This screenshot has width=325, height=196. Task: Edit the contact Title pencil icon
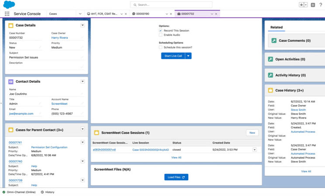40,104
